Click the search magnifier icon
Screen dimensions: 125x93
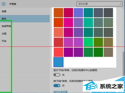coord(120,4)
